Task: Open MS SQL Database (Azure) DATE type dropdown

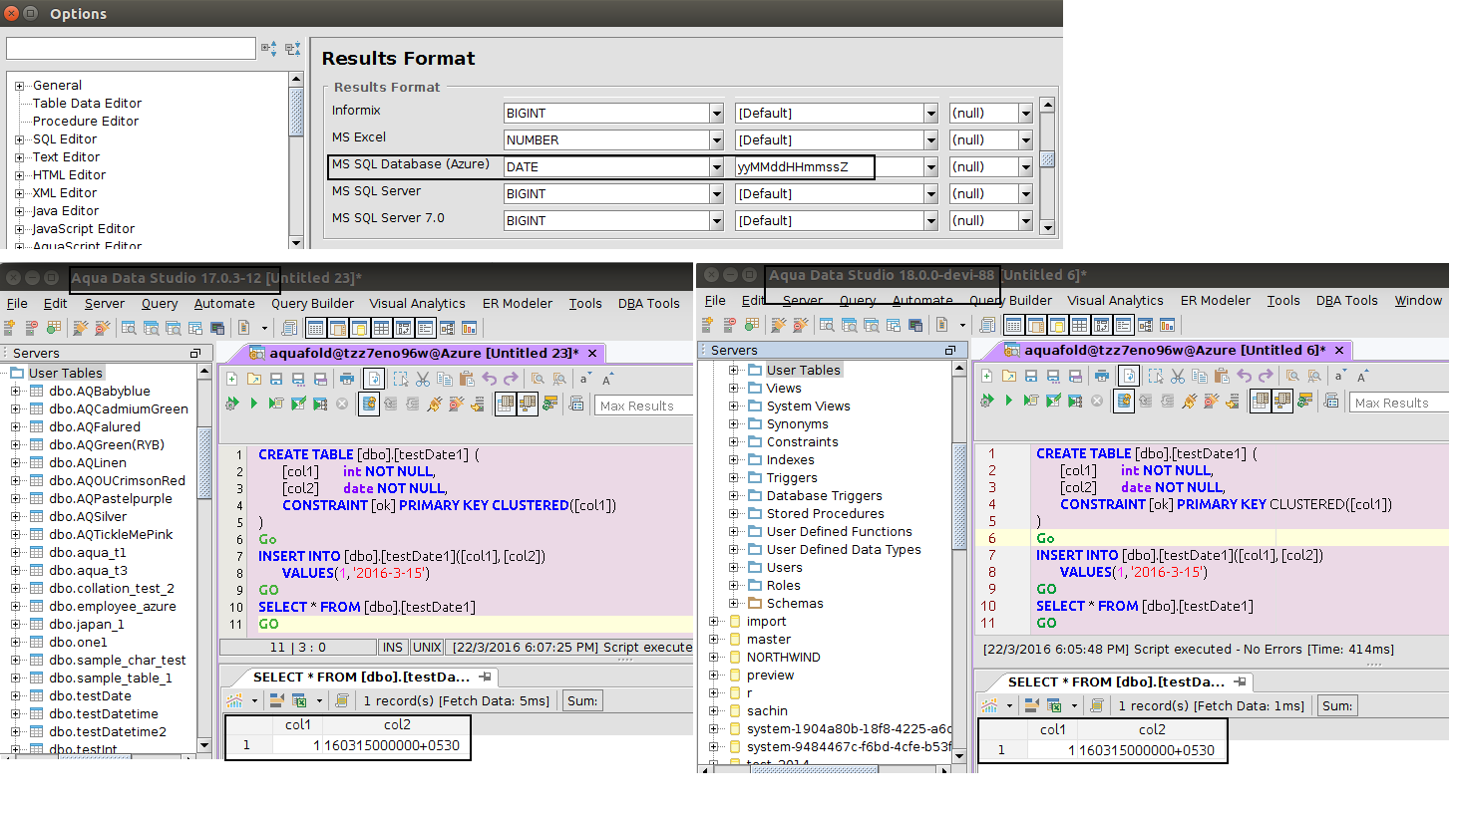Action: point(716,167)
